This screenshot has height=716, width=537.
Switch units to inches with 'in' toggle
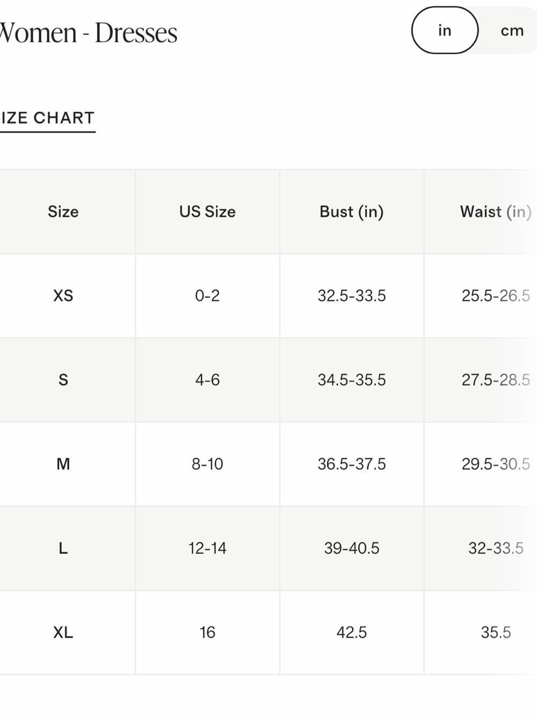445,31
